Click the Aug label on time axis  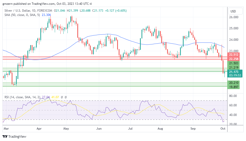[160, 129]
